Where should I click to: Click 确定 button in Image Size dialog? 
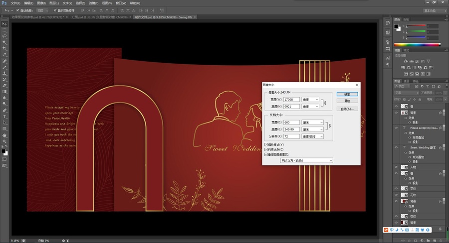(x=347, y=94)
